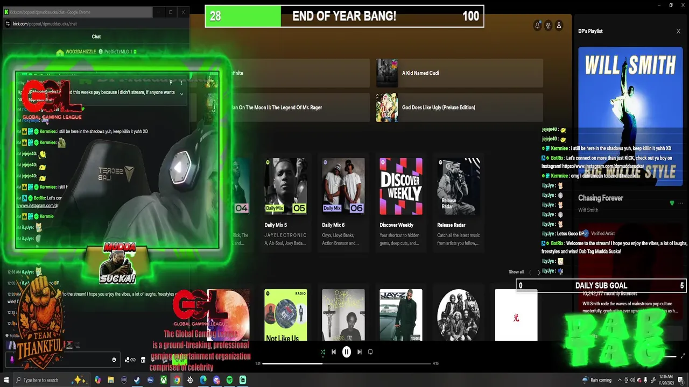Open Spotify from the taskbar
Viewport: 689px width, 387px height.
pos(229,380)
